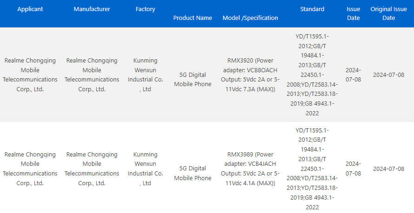The height and width of the screenshot is (213, 414).
Task: Select the Factory column header
Action: coord(145,9)
